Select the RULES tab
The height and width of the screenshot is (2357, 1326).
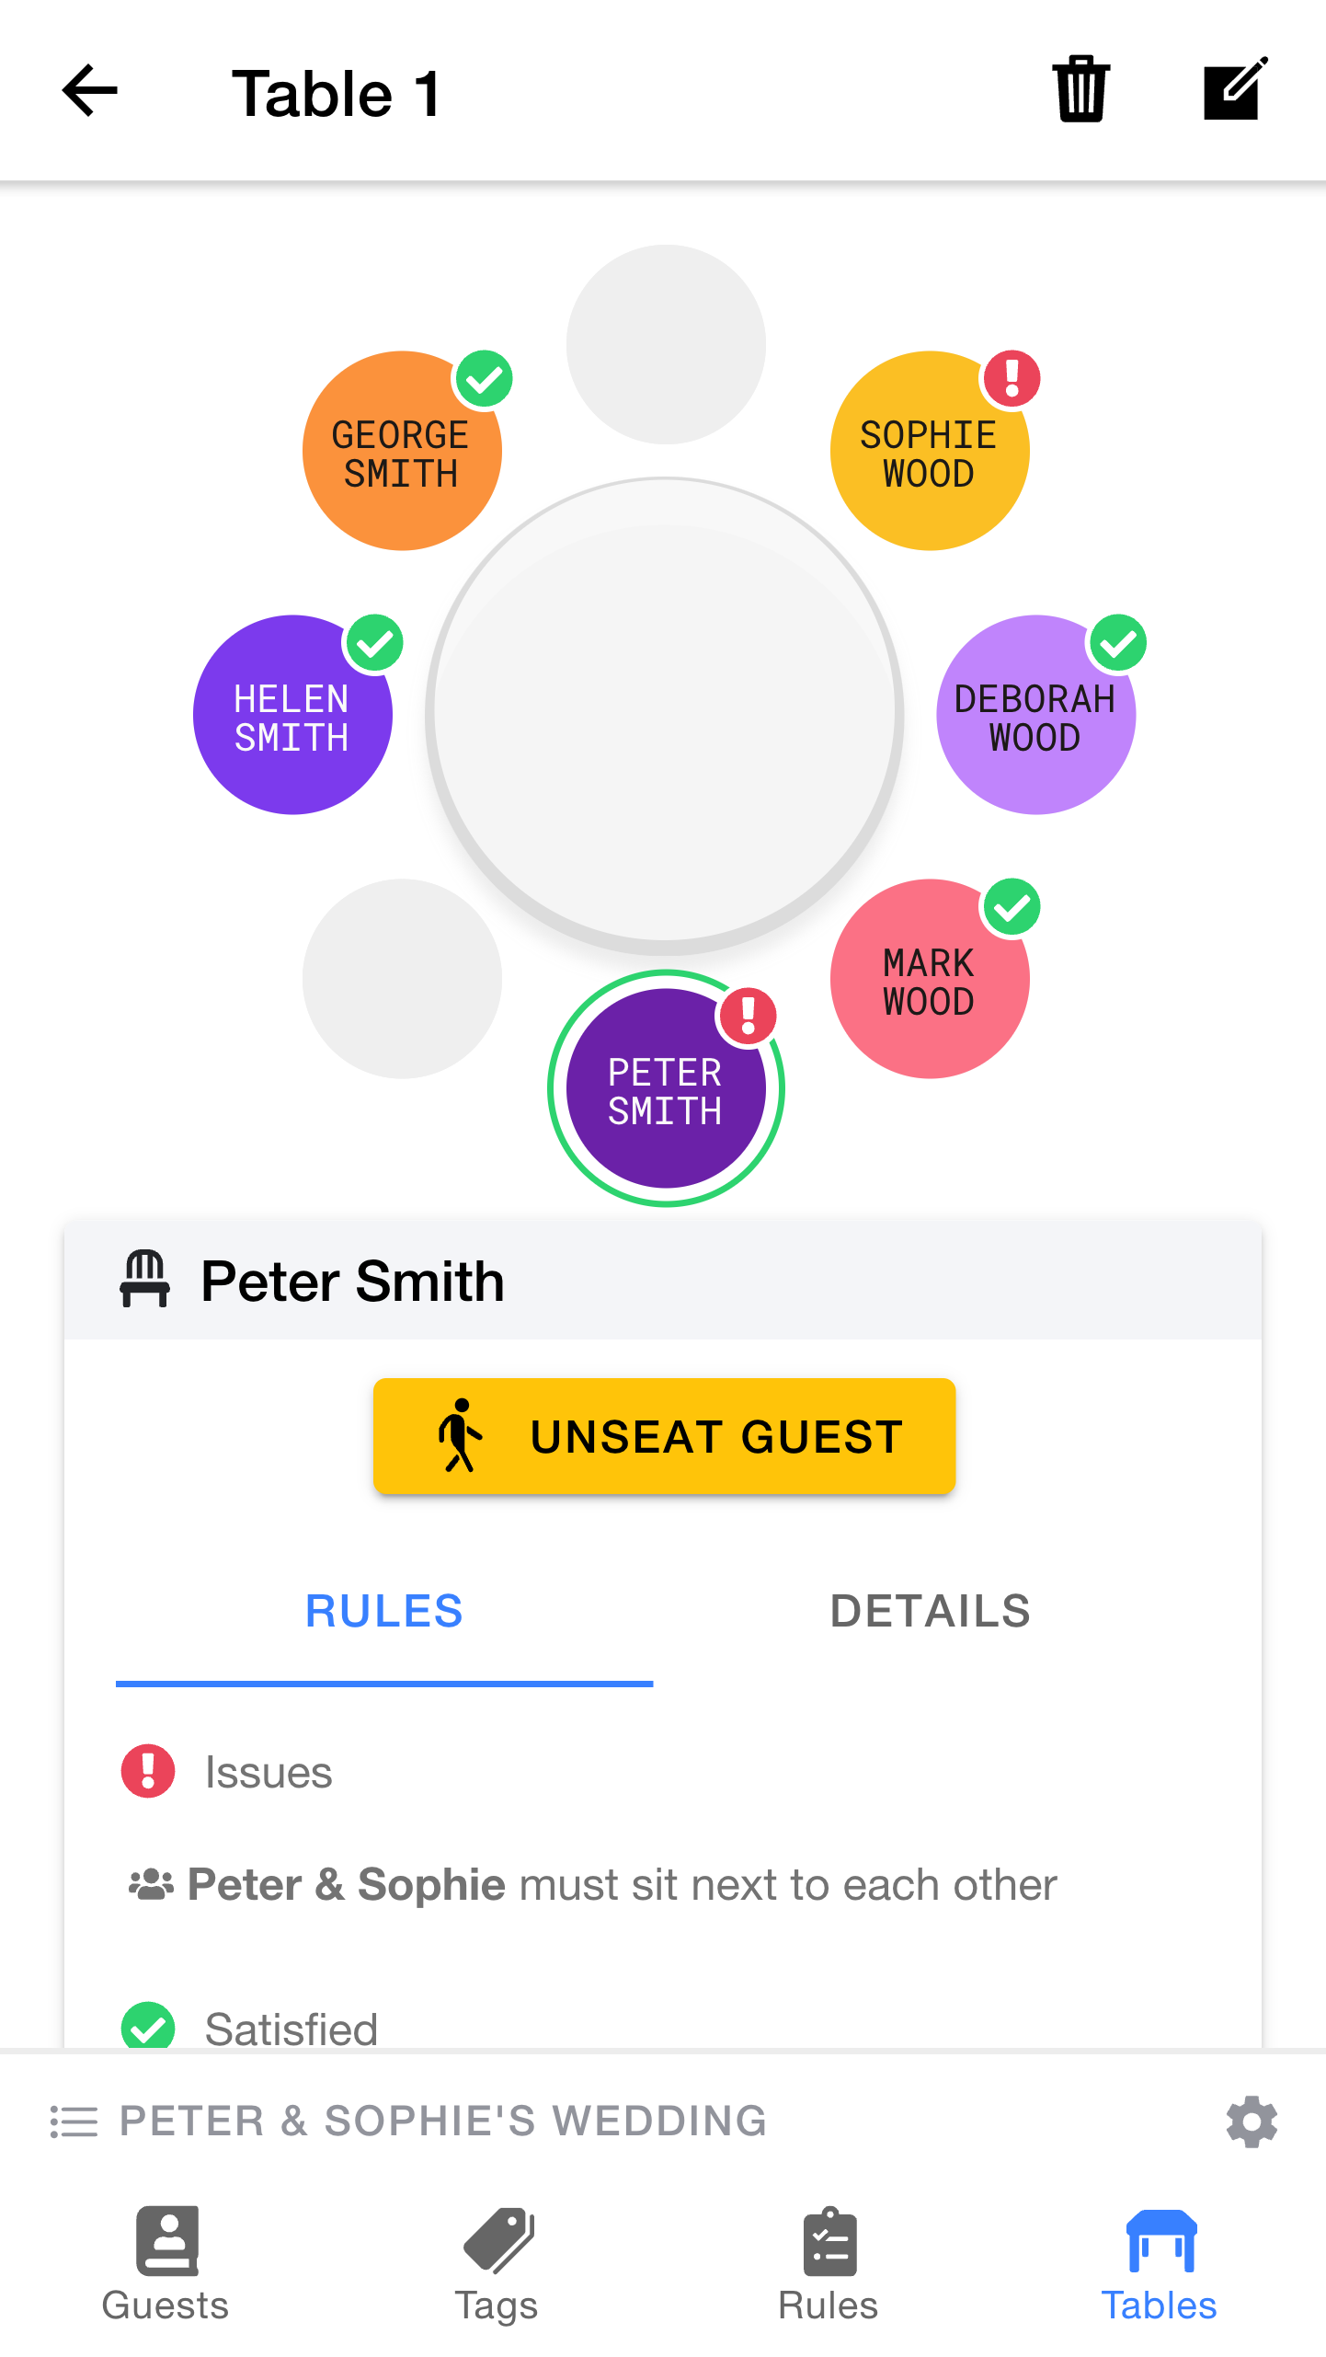(x=384, y=1612)
